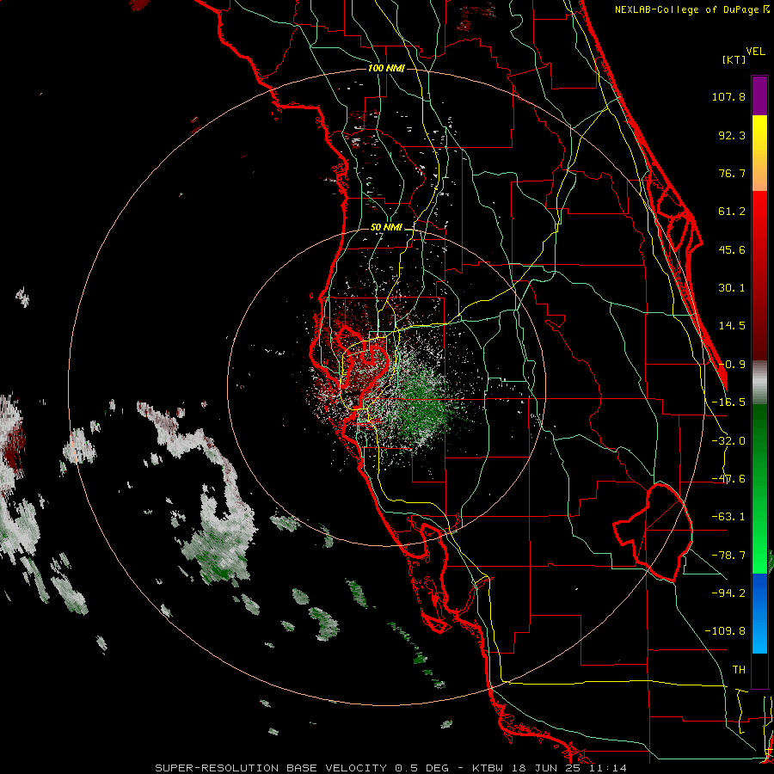This screenshot has height=774, width=774.
Task: Click the 50 NMI range ring label
Action: [386, 228]
